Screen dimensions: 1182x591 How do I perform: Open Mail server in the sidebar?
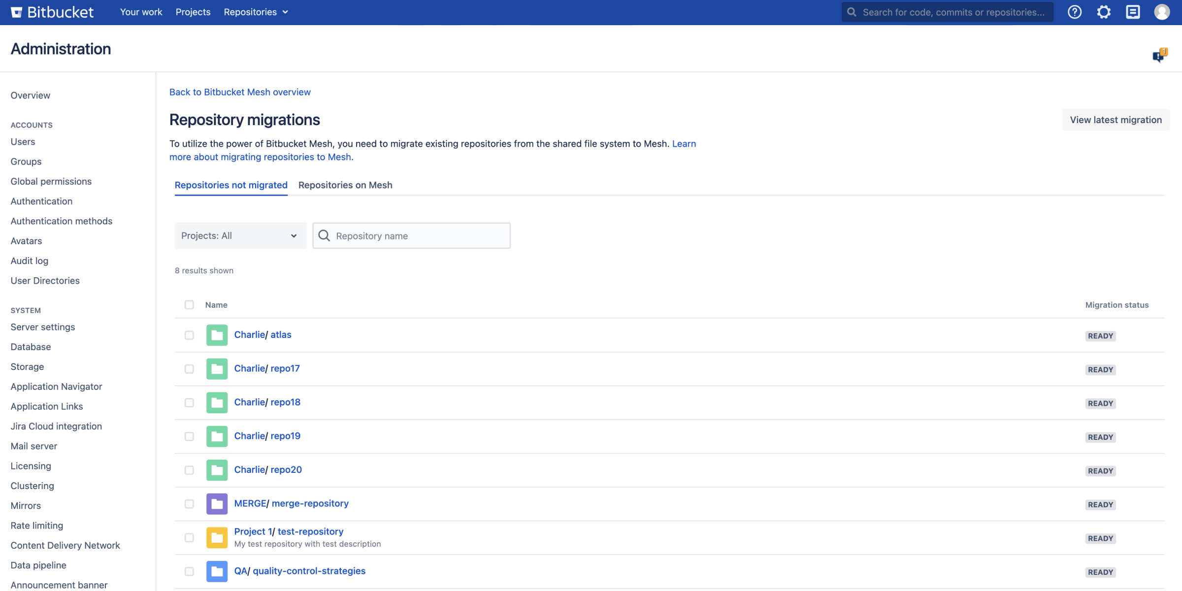[33, 446]
